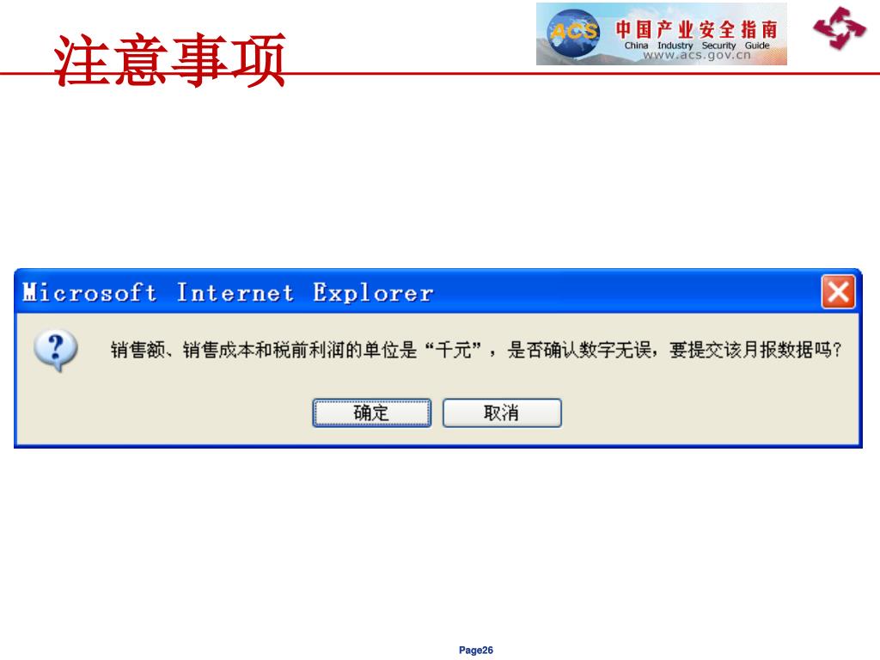Image resolution: width=880 pixels, height=660 pixels.
Task: Close the Microsoft Internet Explorer dialog
Action: [x=838, y=292]
